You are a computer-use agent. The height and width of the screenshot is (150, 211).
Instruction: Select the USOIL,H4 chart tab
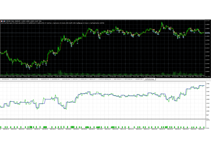click(x=83, y=79)
